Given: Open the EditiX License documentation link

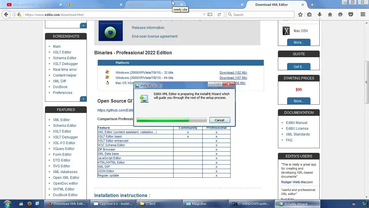Looking at the screenshot, I should [297, 129].
